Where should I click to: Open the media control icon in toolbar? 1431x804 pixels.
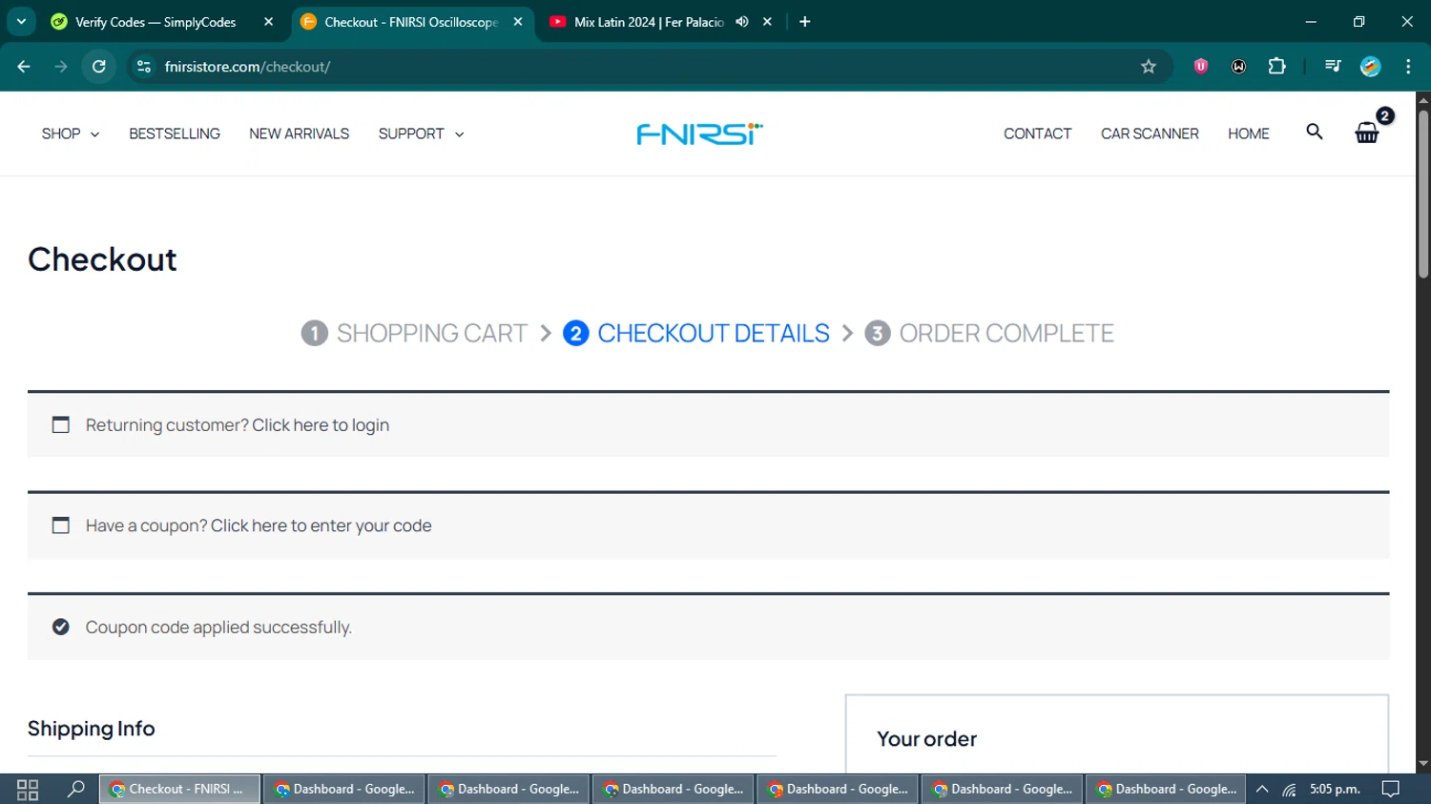pos(1333,67)
